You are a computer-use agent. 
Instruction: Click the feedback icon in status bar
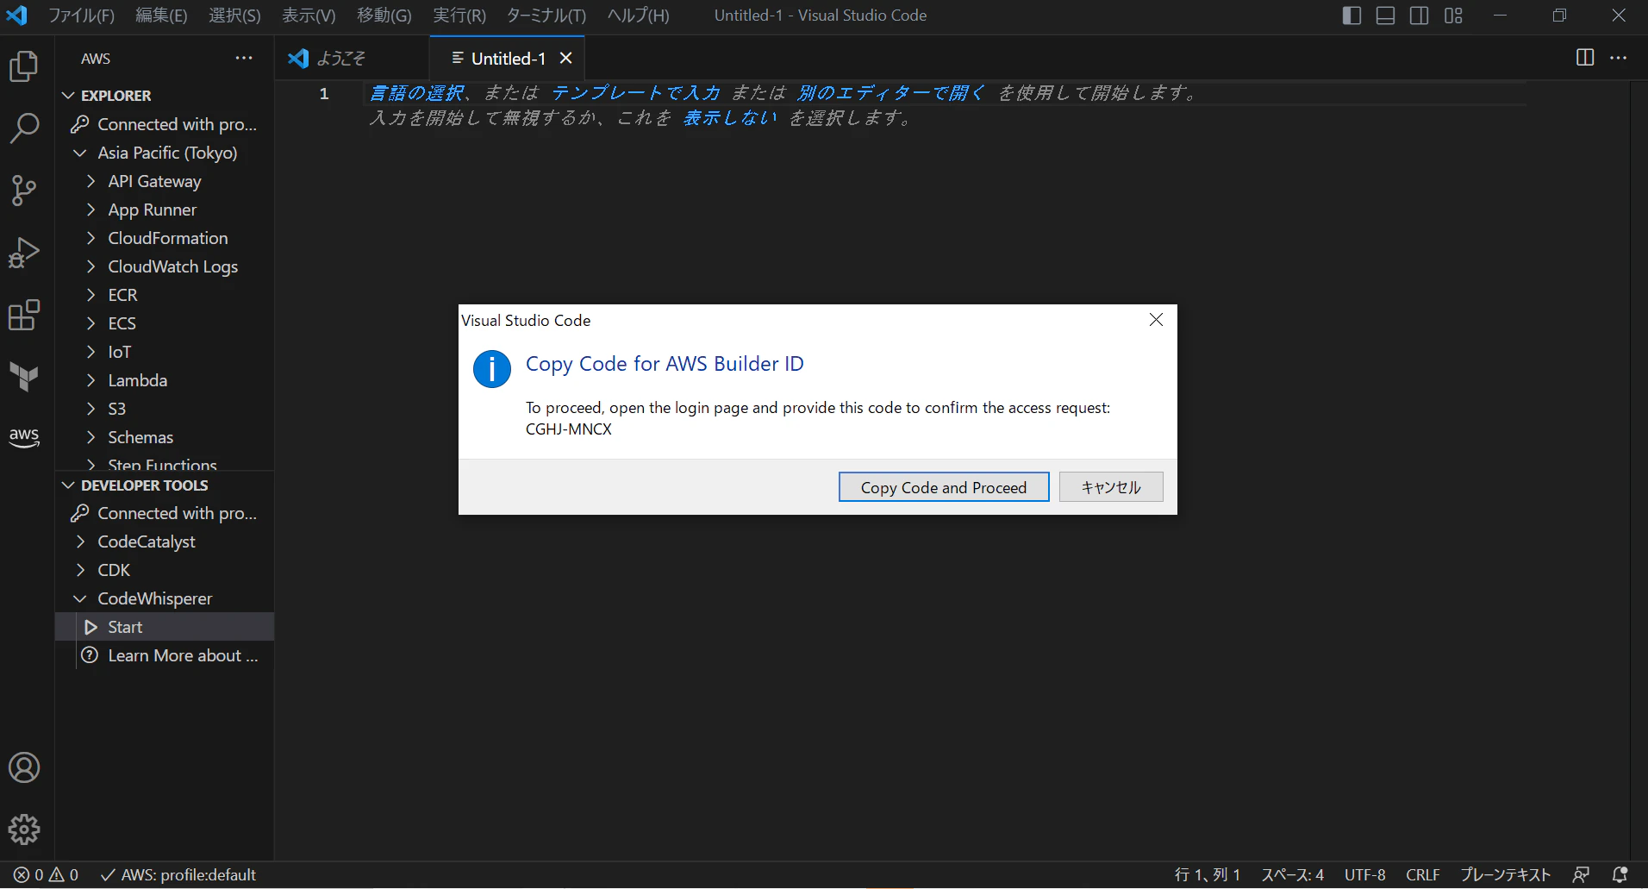(1581, 874)
